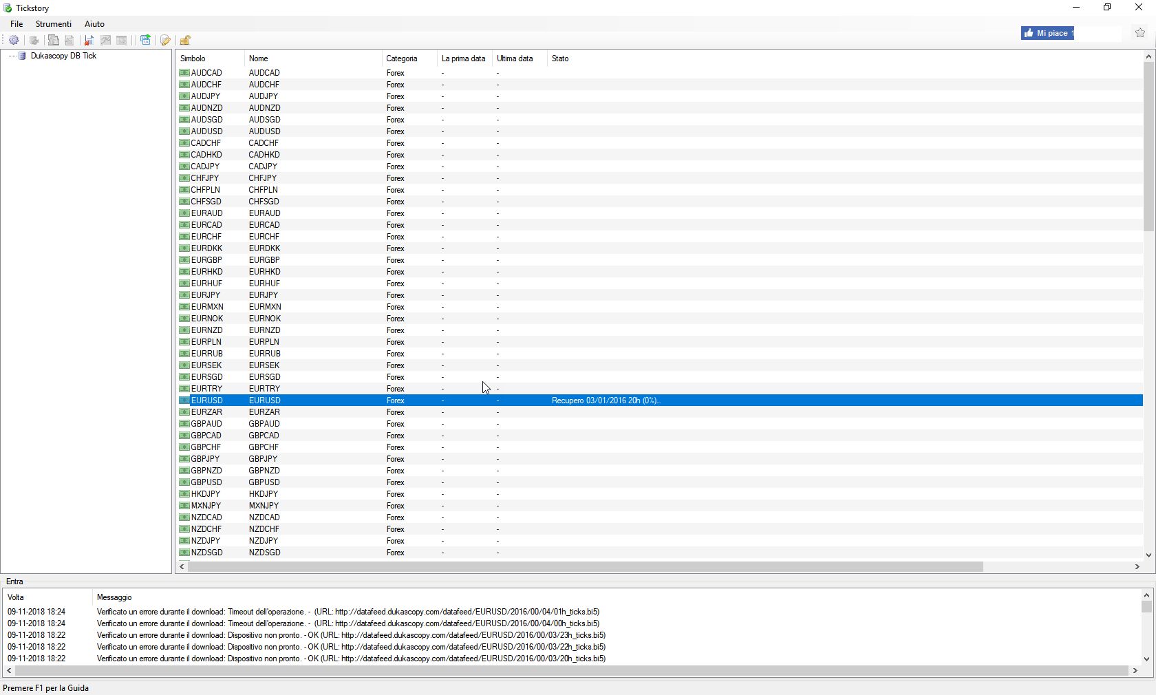Sort by La prima data column header

click(x=464, y=58)
